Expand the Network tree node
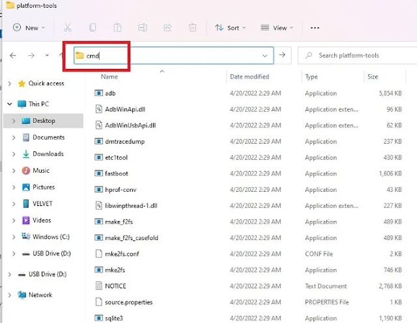Screen dimensions: 417x323 click(10, 295)
